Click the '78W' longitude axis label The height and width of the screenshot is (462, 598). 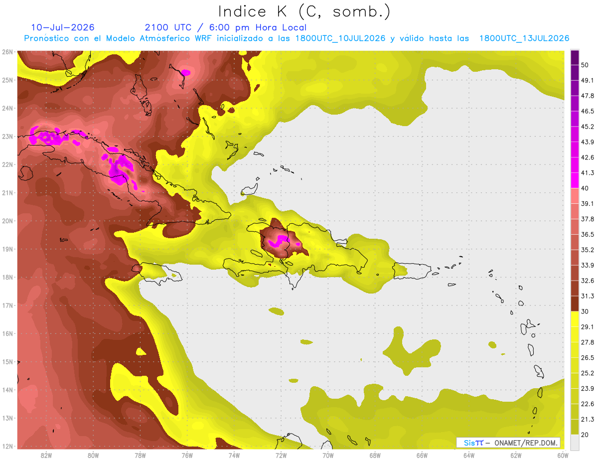(x=140, y=455)
